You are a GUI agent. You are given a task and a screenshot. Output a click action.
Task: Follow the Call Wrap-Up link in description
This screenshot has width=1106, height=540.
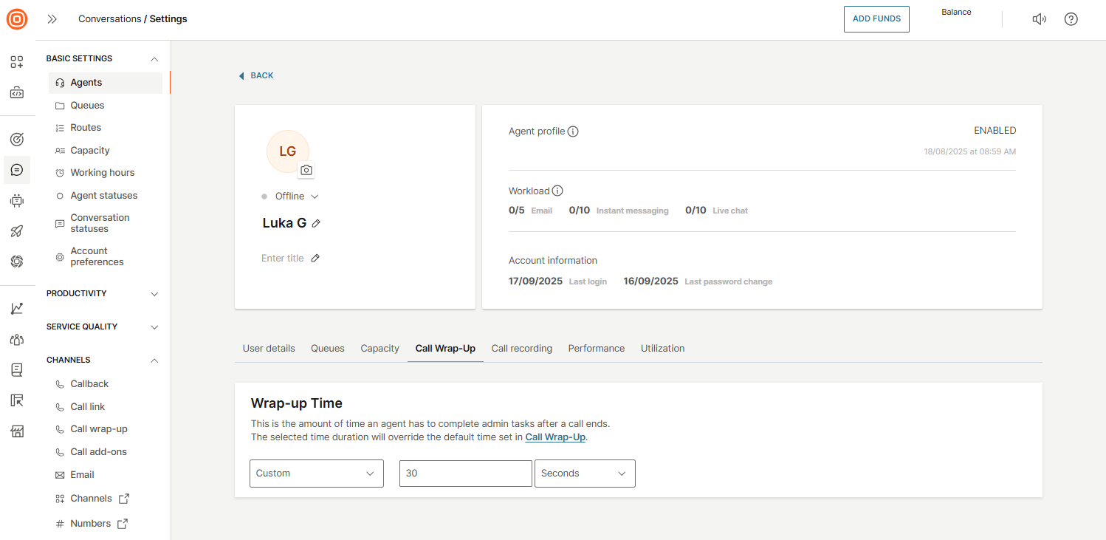click(555, 437)
